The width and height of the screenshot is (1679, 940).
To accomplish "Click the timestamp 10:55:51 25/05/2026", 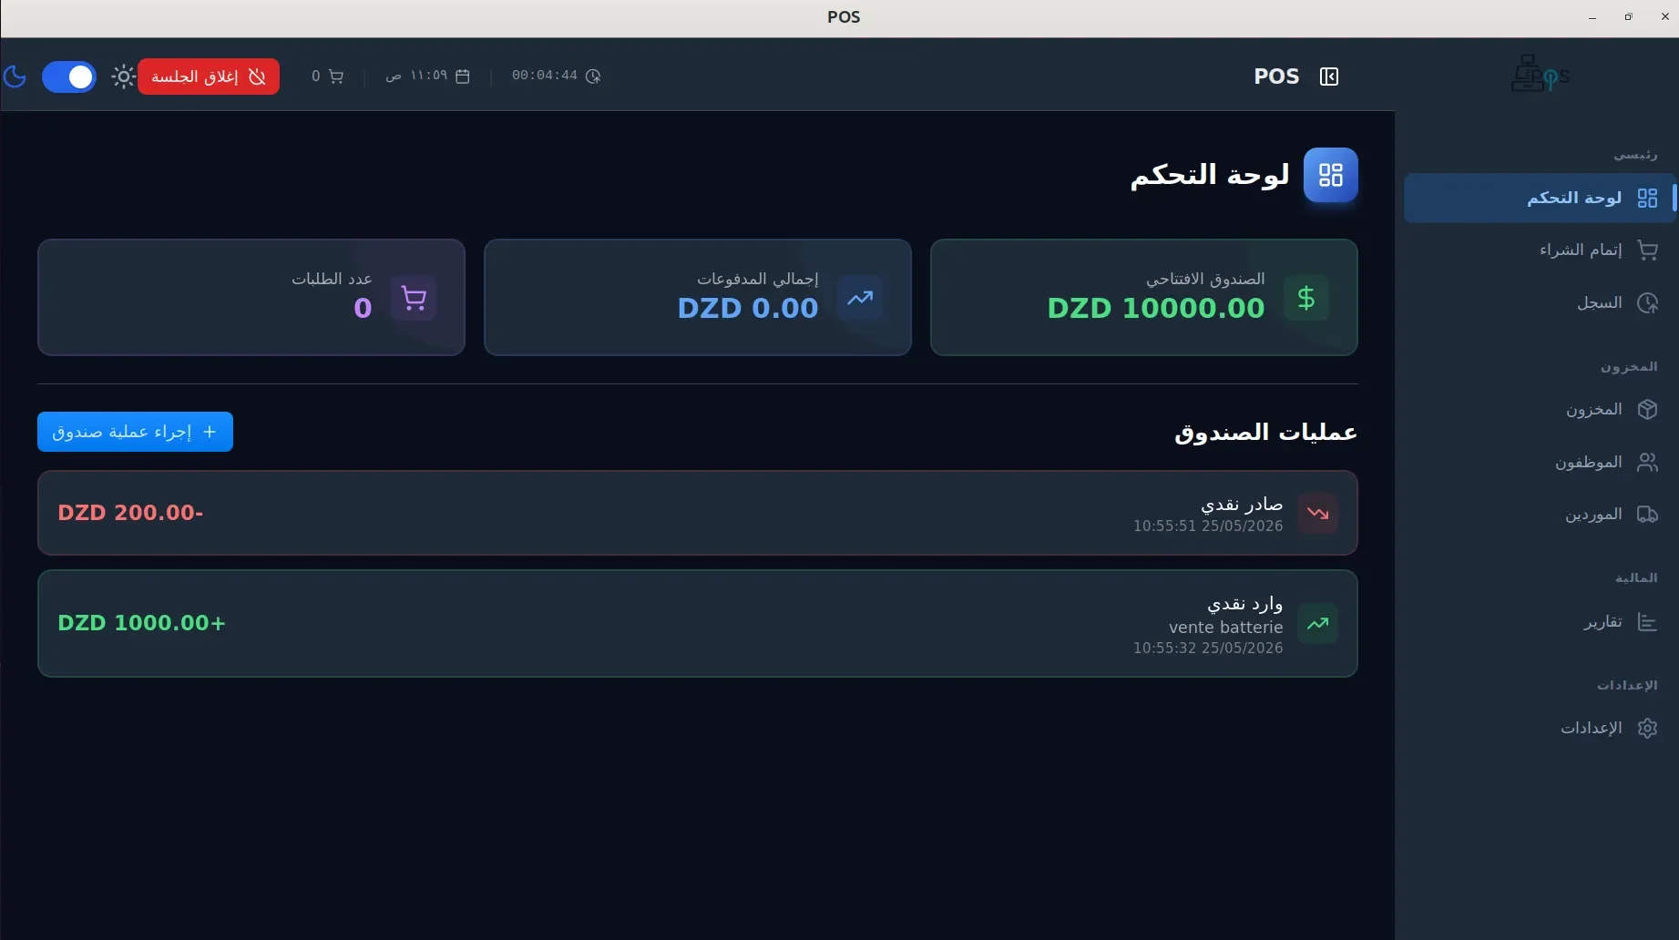I will [x=1208, y=526].
